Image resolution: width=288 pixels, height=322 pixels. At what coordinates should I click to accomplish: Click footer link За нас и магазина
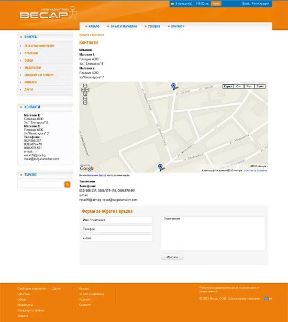pyautogui.click(x=91, y=294)
